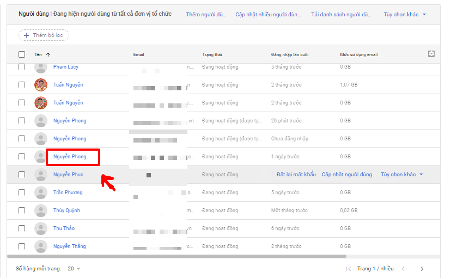Check the box for Trần Phương

click(22, 193)
